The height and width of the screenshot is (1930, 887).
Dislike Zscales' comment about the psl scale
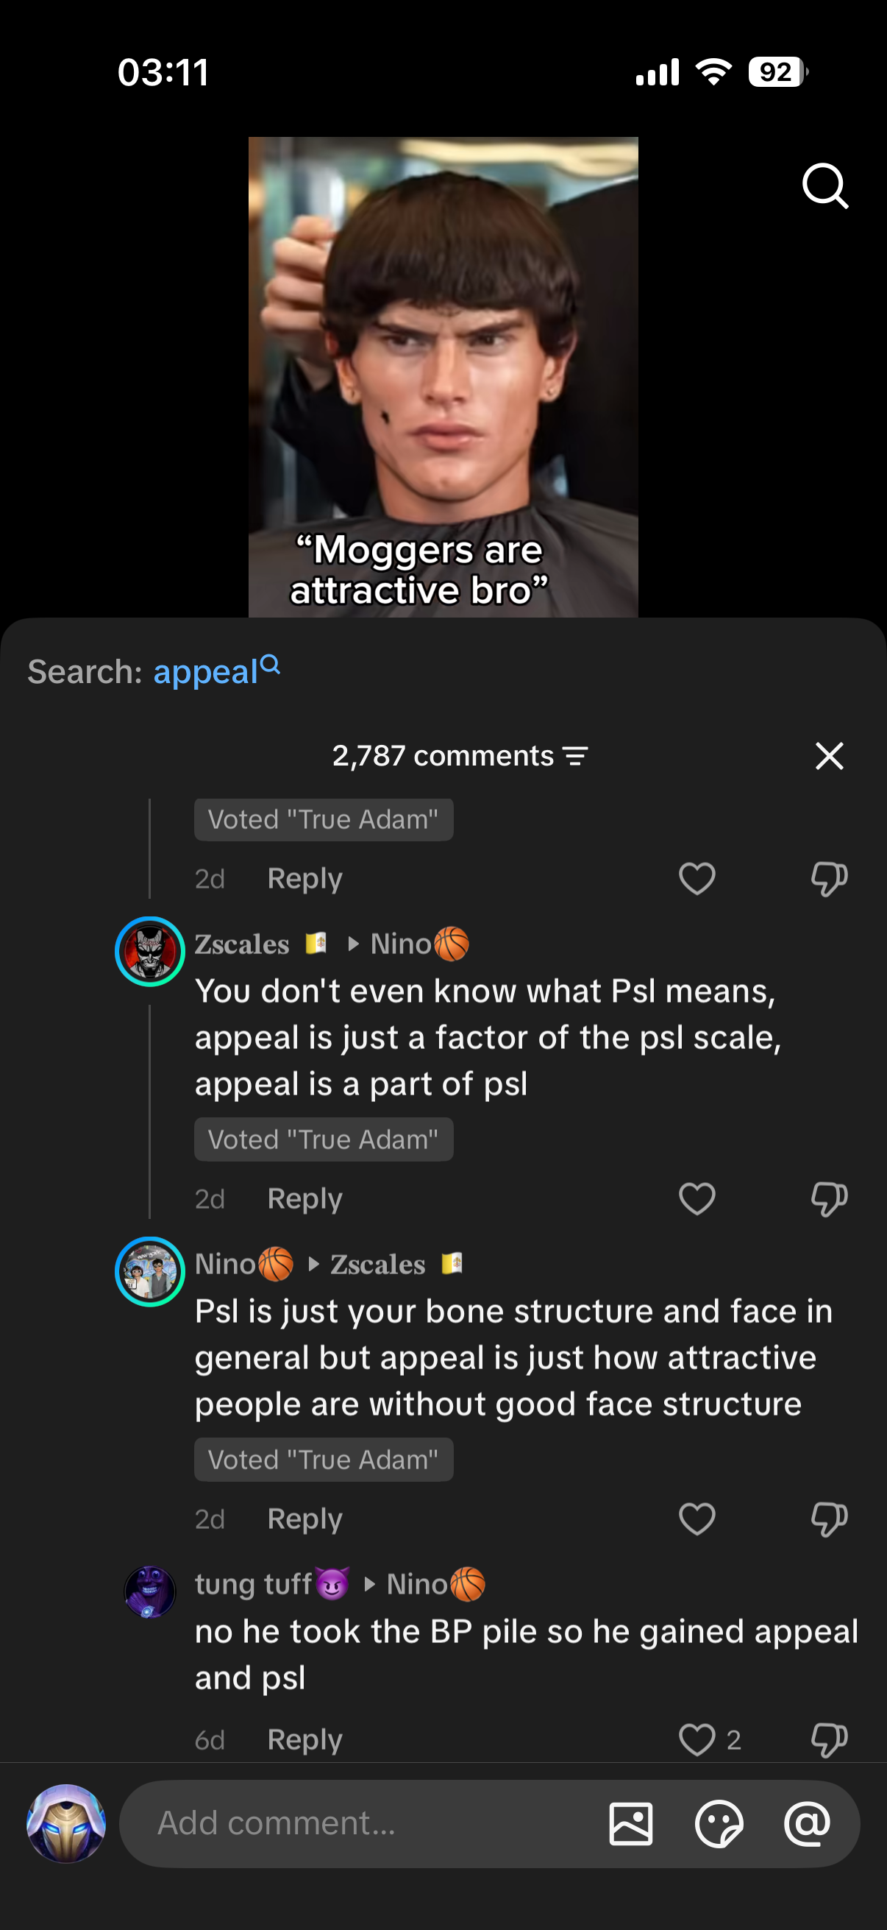click(x=829, y=1199)
